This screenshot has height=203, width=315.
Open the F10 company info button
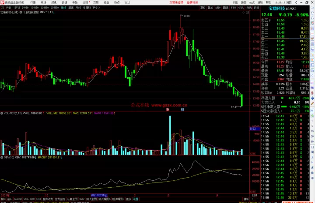click(234, 7)
